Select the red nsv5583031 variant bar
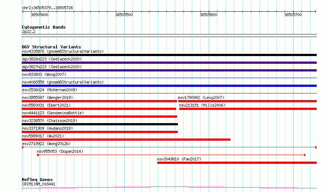Screen dimensions: 327x192 99,109
